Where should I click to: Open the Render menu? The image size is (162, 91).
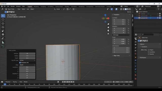tap(13, 6)
